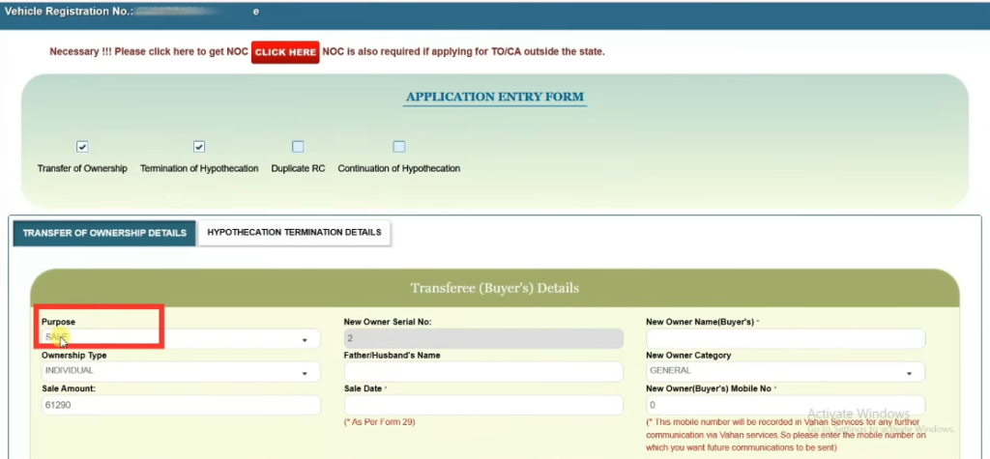Screen dimensions: 990x459
Task: Click the Ownership Type dropdown arrow
Action: [305, 373]
